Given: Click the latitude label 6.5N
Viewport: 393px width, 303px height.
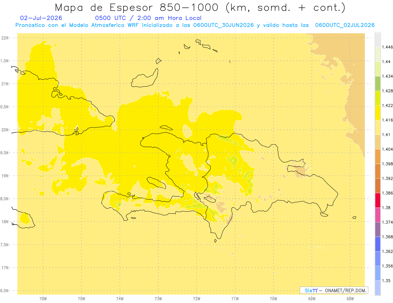Looking at the screenshot, I should 4,291.
